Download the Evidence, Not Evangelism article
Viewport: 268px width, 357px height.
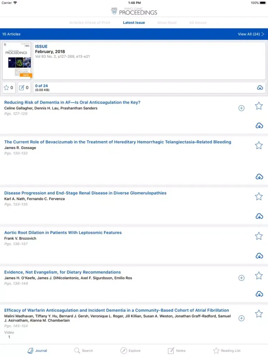(259, 294)
